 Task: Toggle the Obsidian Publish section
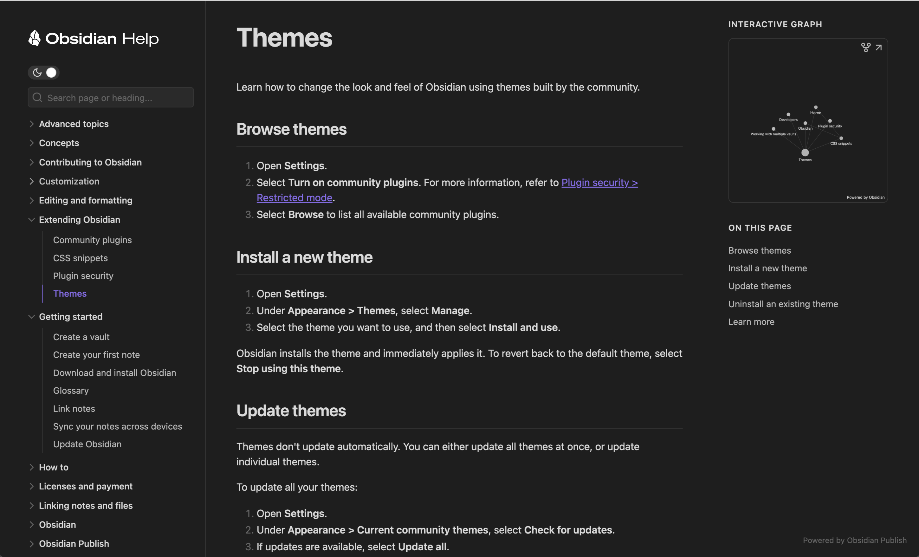coord(31,543)
